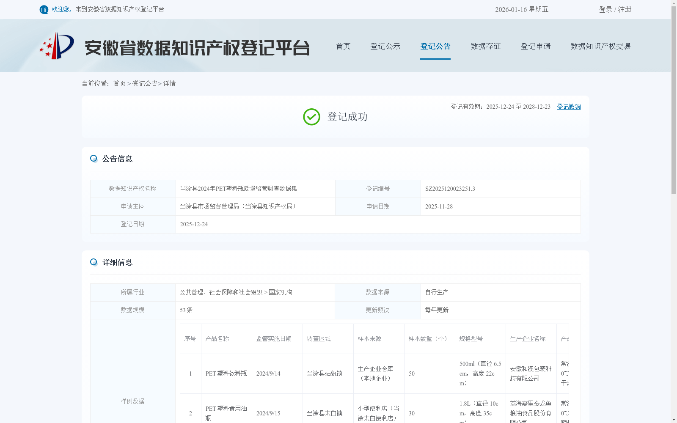Viewport: 677px width, 423px height.
Task: Click the 产品名称 column header
Action: [x=226, y=339]
